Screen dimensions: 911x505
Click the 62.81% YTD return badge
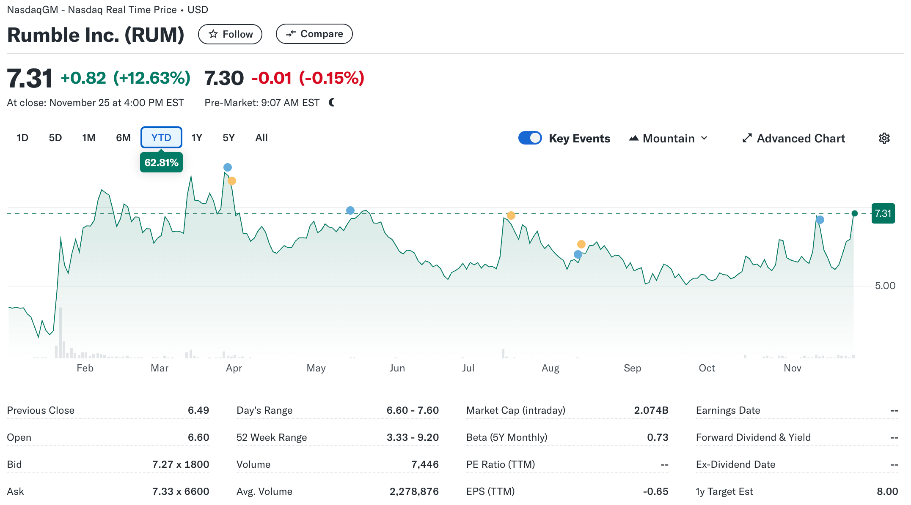click(161, 163)
